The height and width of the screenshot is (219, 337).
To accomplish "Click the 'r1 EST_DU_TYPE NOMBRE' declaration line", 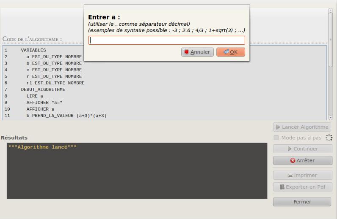I will [55, 83].
